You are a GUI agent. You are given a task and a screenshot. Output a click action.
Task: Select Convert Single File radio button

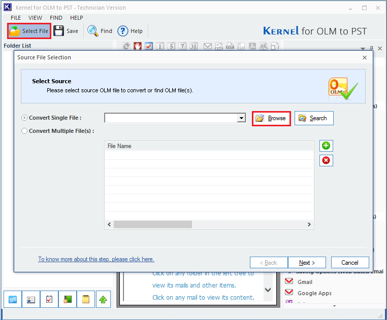click(24, 118)
